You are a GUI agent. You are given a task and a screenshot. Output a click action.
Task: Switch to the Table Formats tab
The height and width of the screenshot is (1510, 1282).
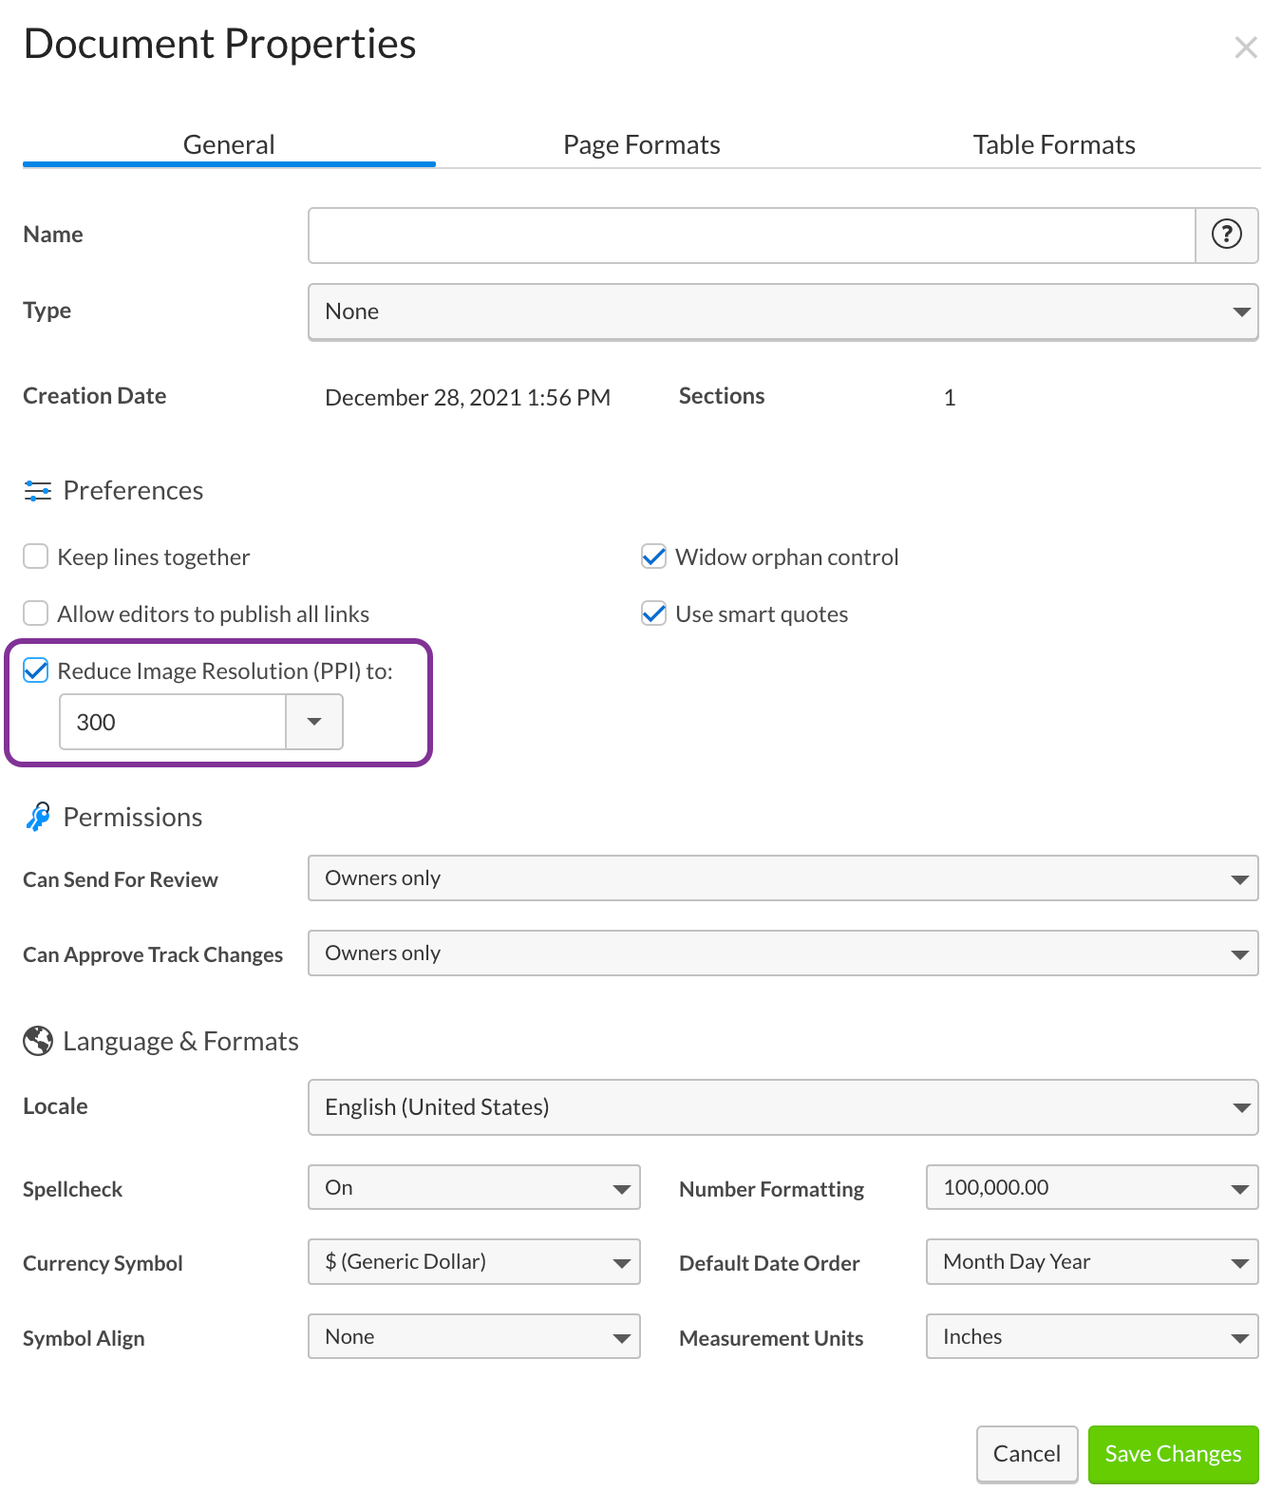click(x=1053, y=144)
